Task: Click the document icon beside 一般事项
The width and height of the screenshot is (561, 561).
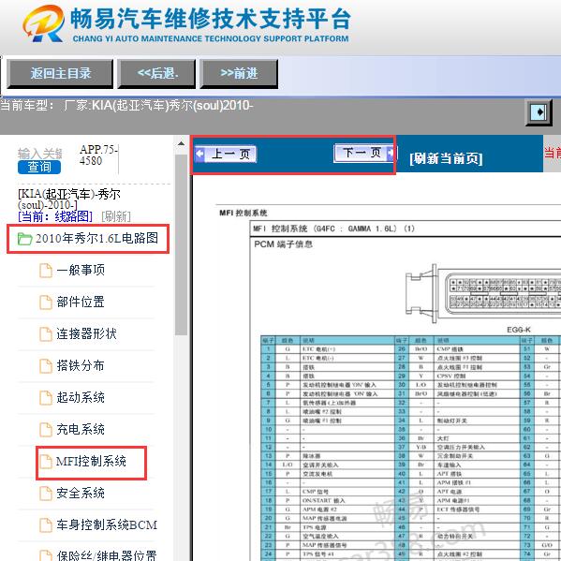Action: (x=46, y=271)
